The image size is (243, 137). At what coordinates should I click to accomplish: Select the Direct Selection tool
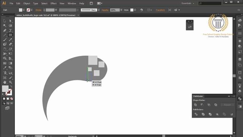[x=10, y=21]
